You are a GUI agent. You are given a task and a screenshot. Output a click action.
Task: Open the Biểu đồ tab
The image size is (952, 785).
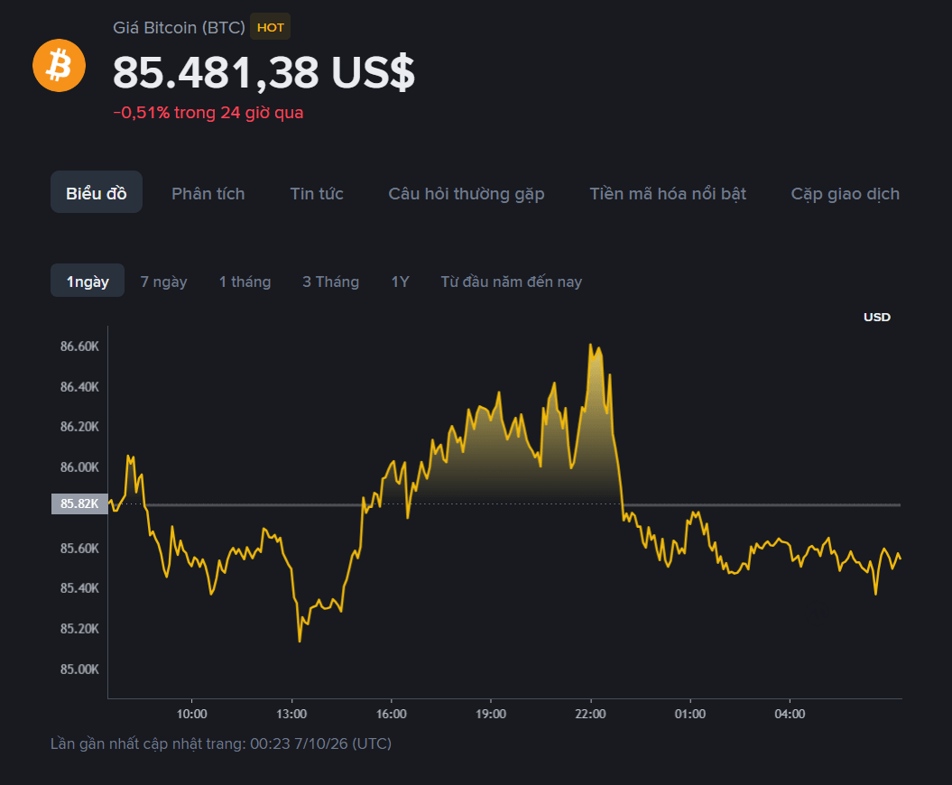[x=97, y=193]
